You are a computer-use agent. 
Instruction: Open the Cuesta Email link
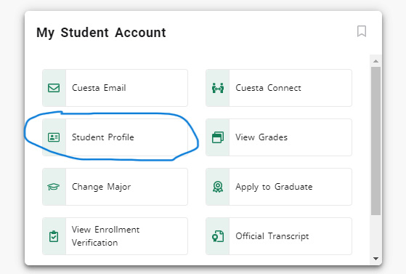pyautogui.click(x=115, y=88)
